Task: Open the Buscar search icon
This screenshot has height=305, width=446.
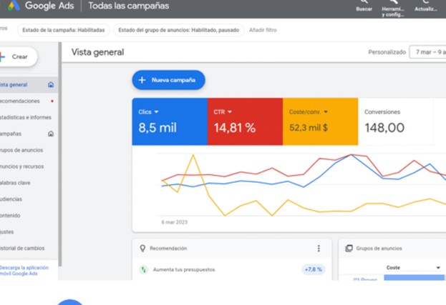Action: pos(364,1)
